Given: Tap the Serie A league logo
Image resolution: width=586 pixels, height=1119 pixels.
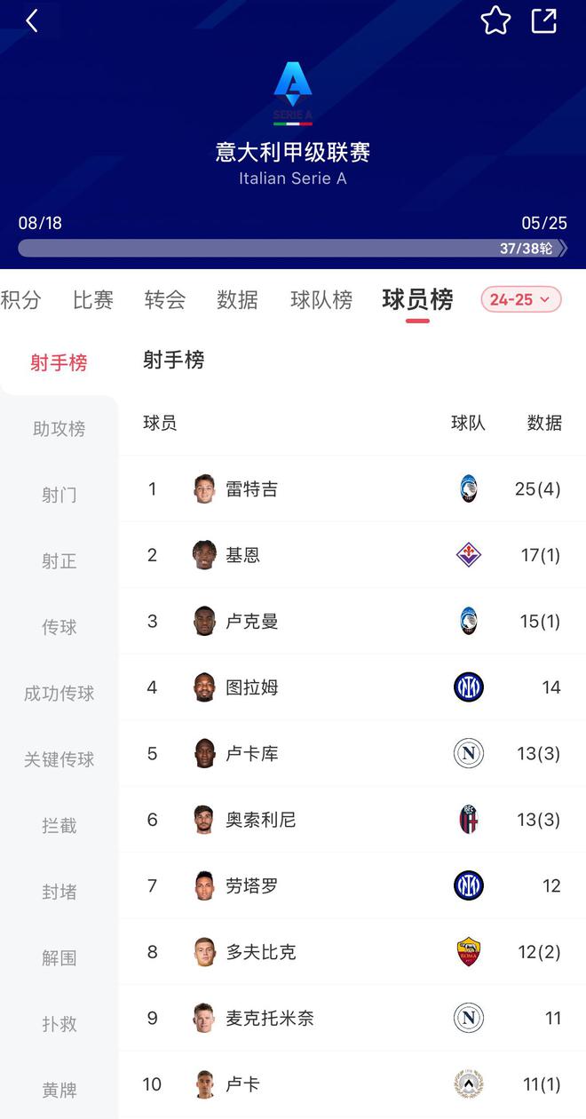Looking at the screenshot, I should click(x=293, y=92).
